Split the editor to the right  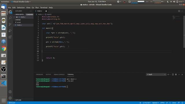[179, 11]
